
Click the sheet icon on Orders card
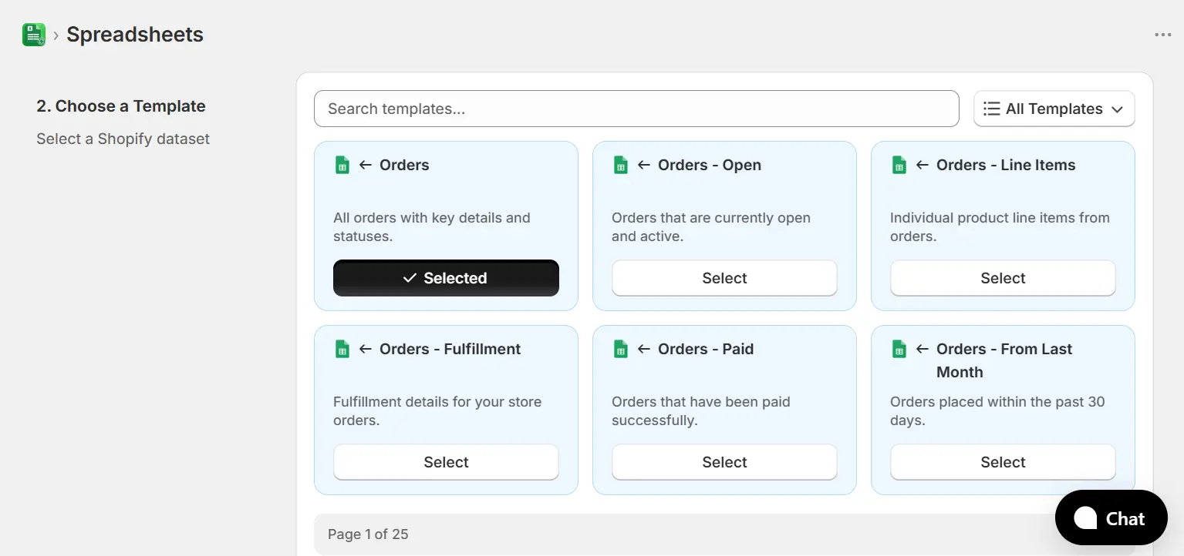coord(342,165)
